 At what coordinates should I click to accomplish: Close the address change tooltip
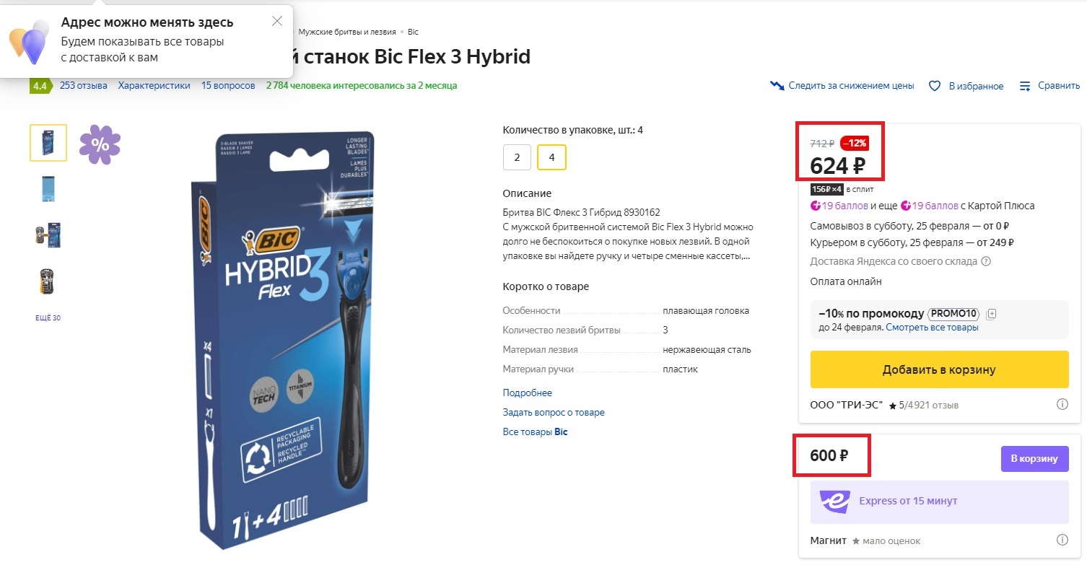pos(277,22)
